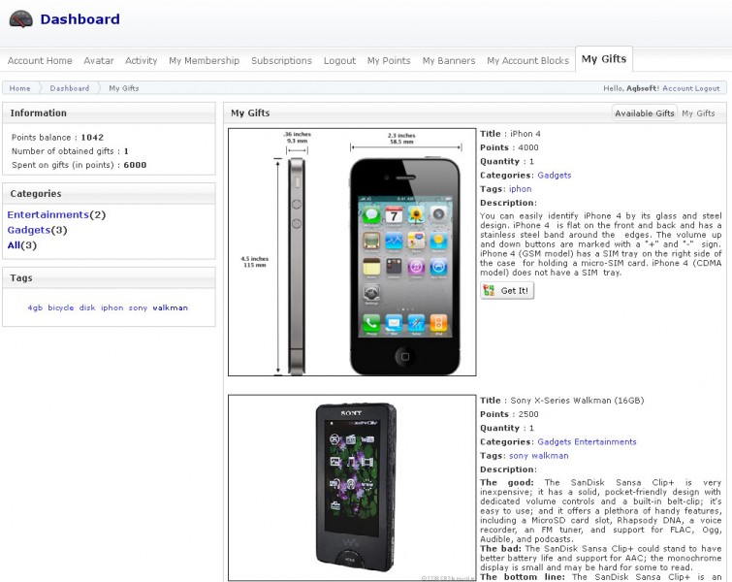Switch to My Membership tab
The width and height of the screenshot is (732, 582).
pos(204,61)
